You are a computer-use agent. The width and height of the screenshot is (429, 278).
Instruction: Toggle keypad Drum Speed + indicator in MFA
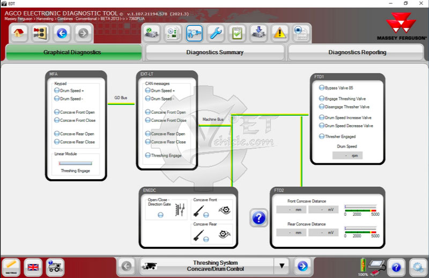click(x=57, y=91)
